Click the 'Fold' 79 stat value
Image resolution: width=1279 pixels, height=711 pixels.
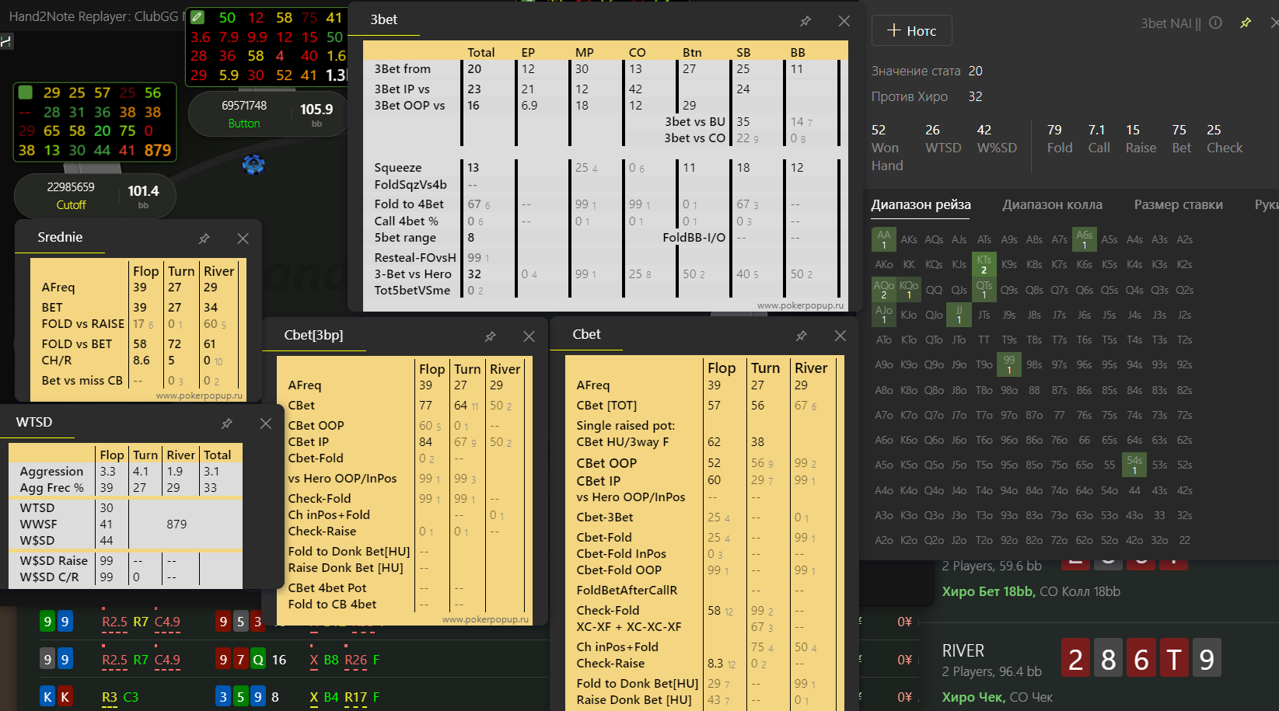(1054, 130)
